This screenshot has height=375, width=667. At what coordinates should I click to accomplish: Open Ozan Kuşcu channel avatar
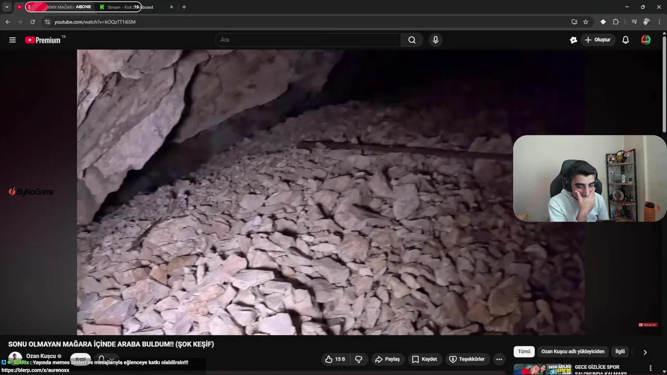(x=15, y=359)
